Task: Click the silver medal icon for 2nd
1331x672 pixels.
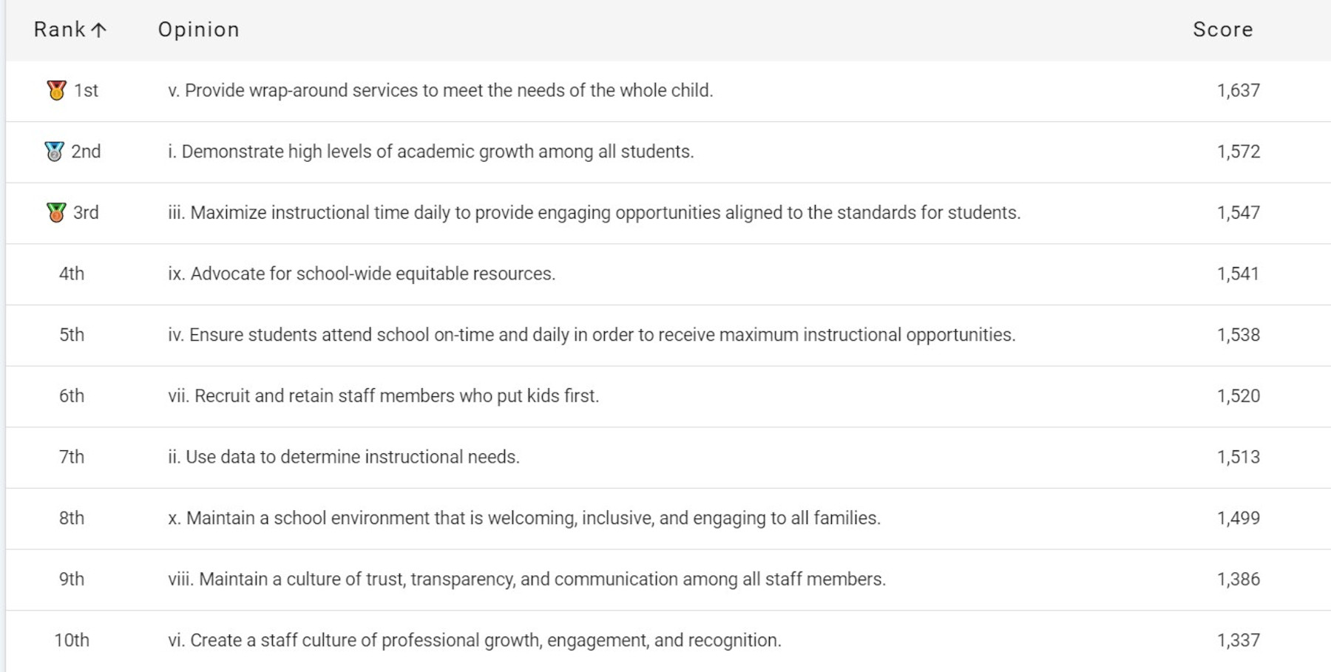Action: (x=54, y=152)
